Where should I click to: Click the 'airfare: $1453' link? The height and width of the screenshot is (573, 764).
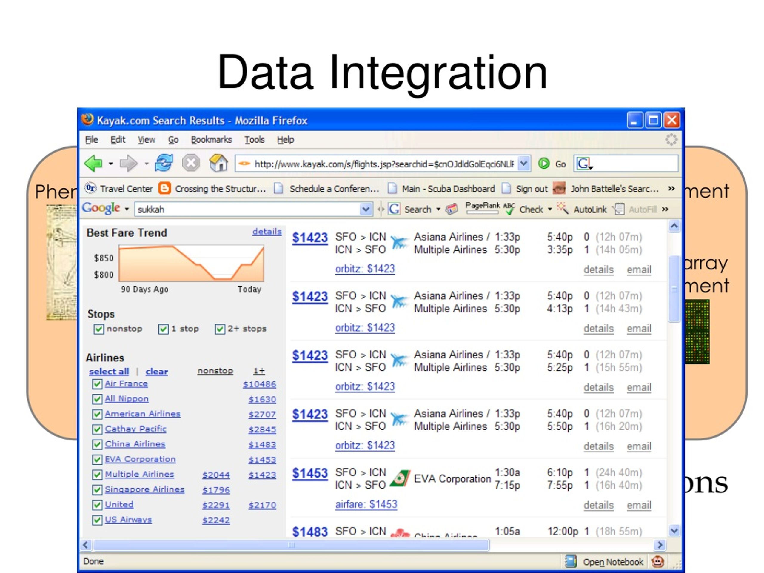pos(366,504)
